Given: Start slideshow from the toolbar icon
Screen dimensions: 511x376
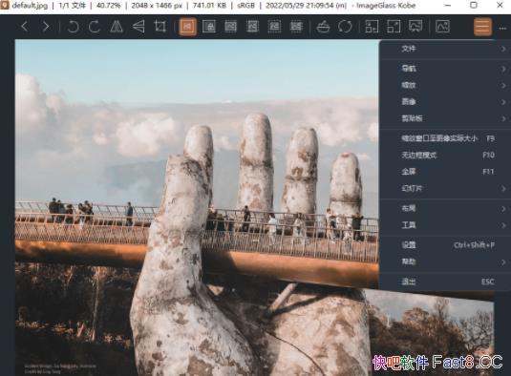Looking at the screenshot, I should (415, 27).
